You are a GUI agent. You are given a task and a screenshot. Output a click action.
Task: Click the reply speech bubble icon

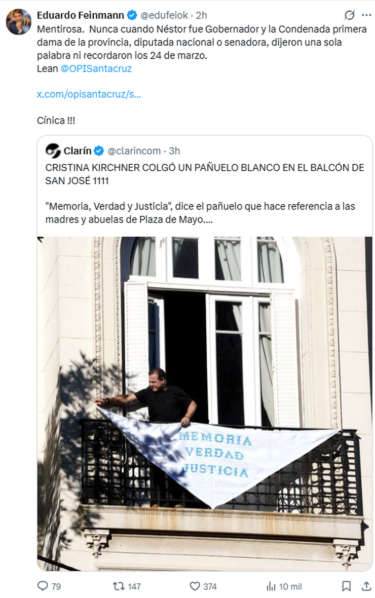pos(43,586)
